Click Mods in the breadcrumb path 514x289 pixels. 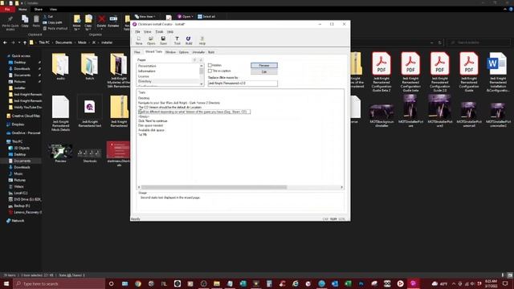82,43
